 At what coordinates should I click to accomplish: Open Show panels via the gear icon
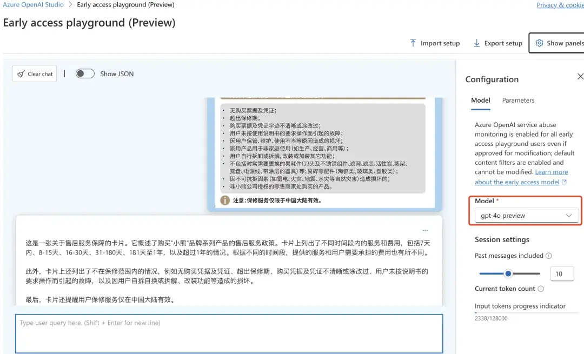539,43
